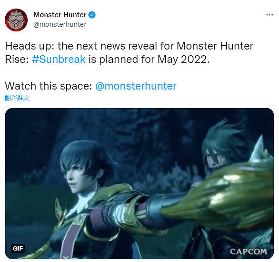
Task: Open the @monsterhunter handle under the name
Action: [x=60, y=24]
